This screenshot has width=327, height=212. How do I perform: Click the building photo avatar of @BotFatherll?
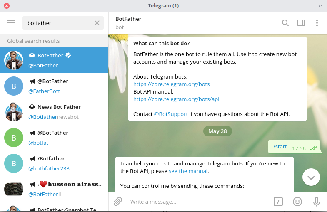tap(14, 189)
